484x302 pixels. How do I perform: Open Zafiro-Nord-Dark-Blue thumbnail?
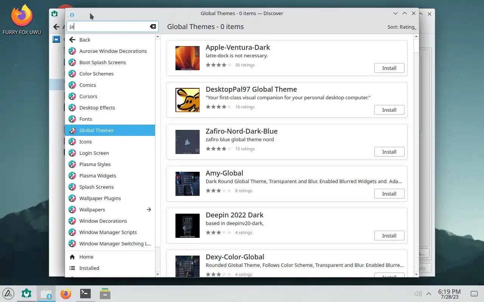click(x=188, y=142)
